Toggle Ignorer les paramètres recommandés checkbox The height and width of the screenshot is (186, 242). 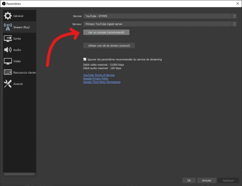85,59
